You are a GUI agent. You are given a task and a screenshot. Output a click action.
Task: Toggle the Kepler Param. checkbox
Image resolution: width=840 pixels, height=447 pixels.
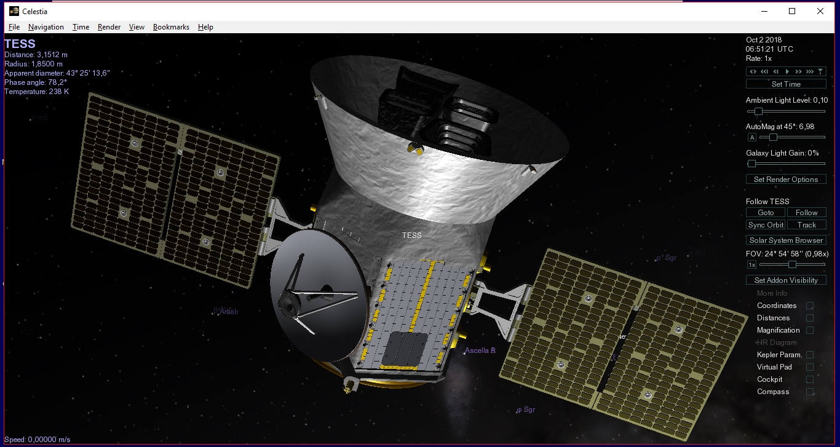pos(810,355)
